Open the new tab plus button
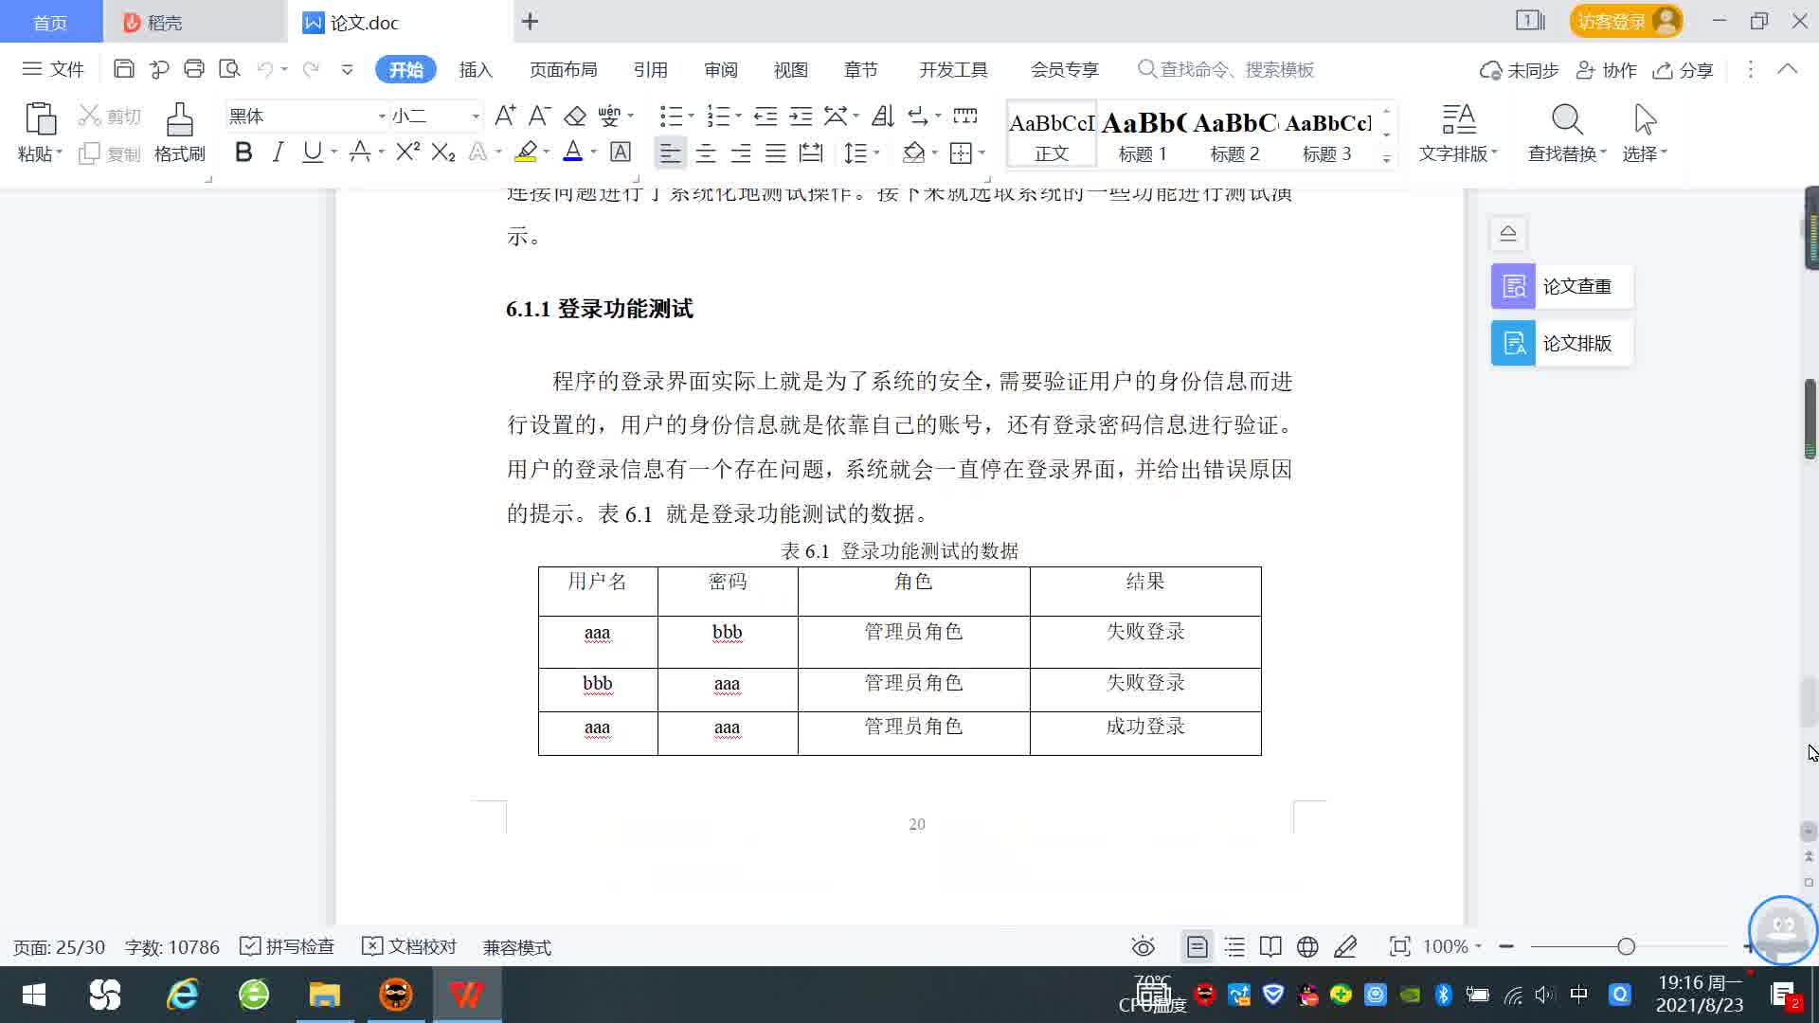 (x=531, y=21)
